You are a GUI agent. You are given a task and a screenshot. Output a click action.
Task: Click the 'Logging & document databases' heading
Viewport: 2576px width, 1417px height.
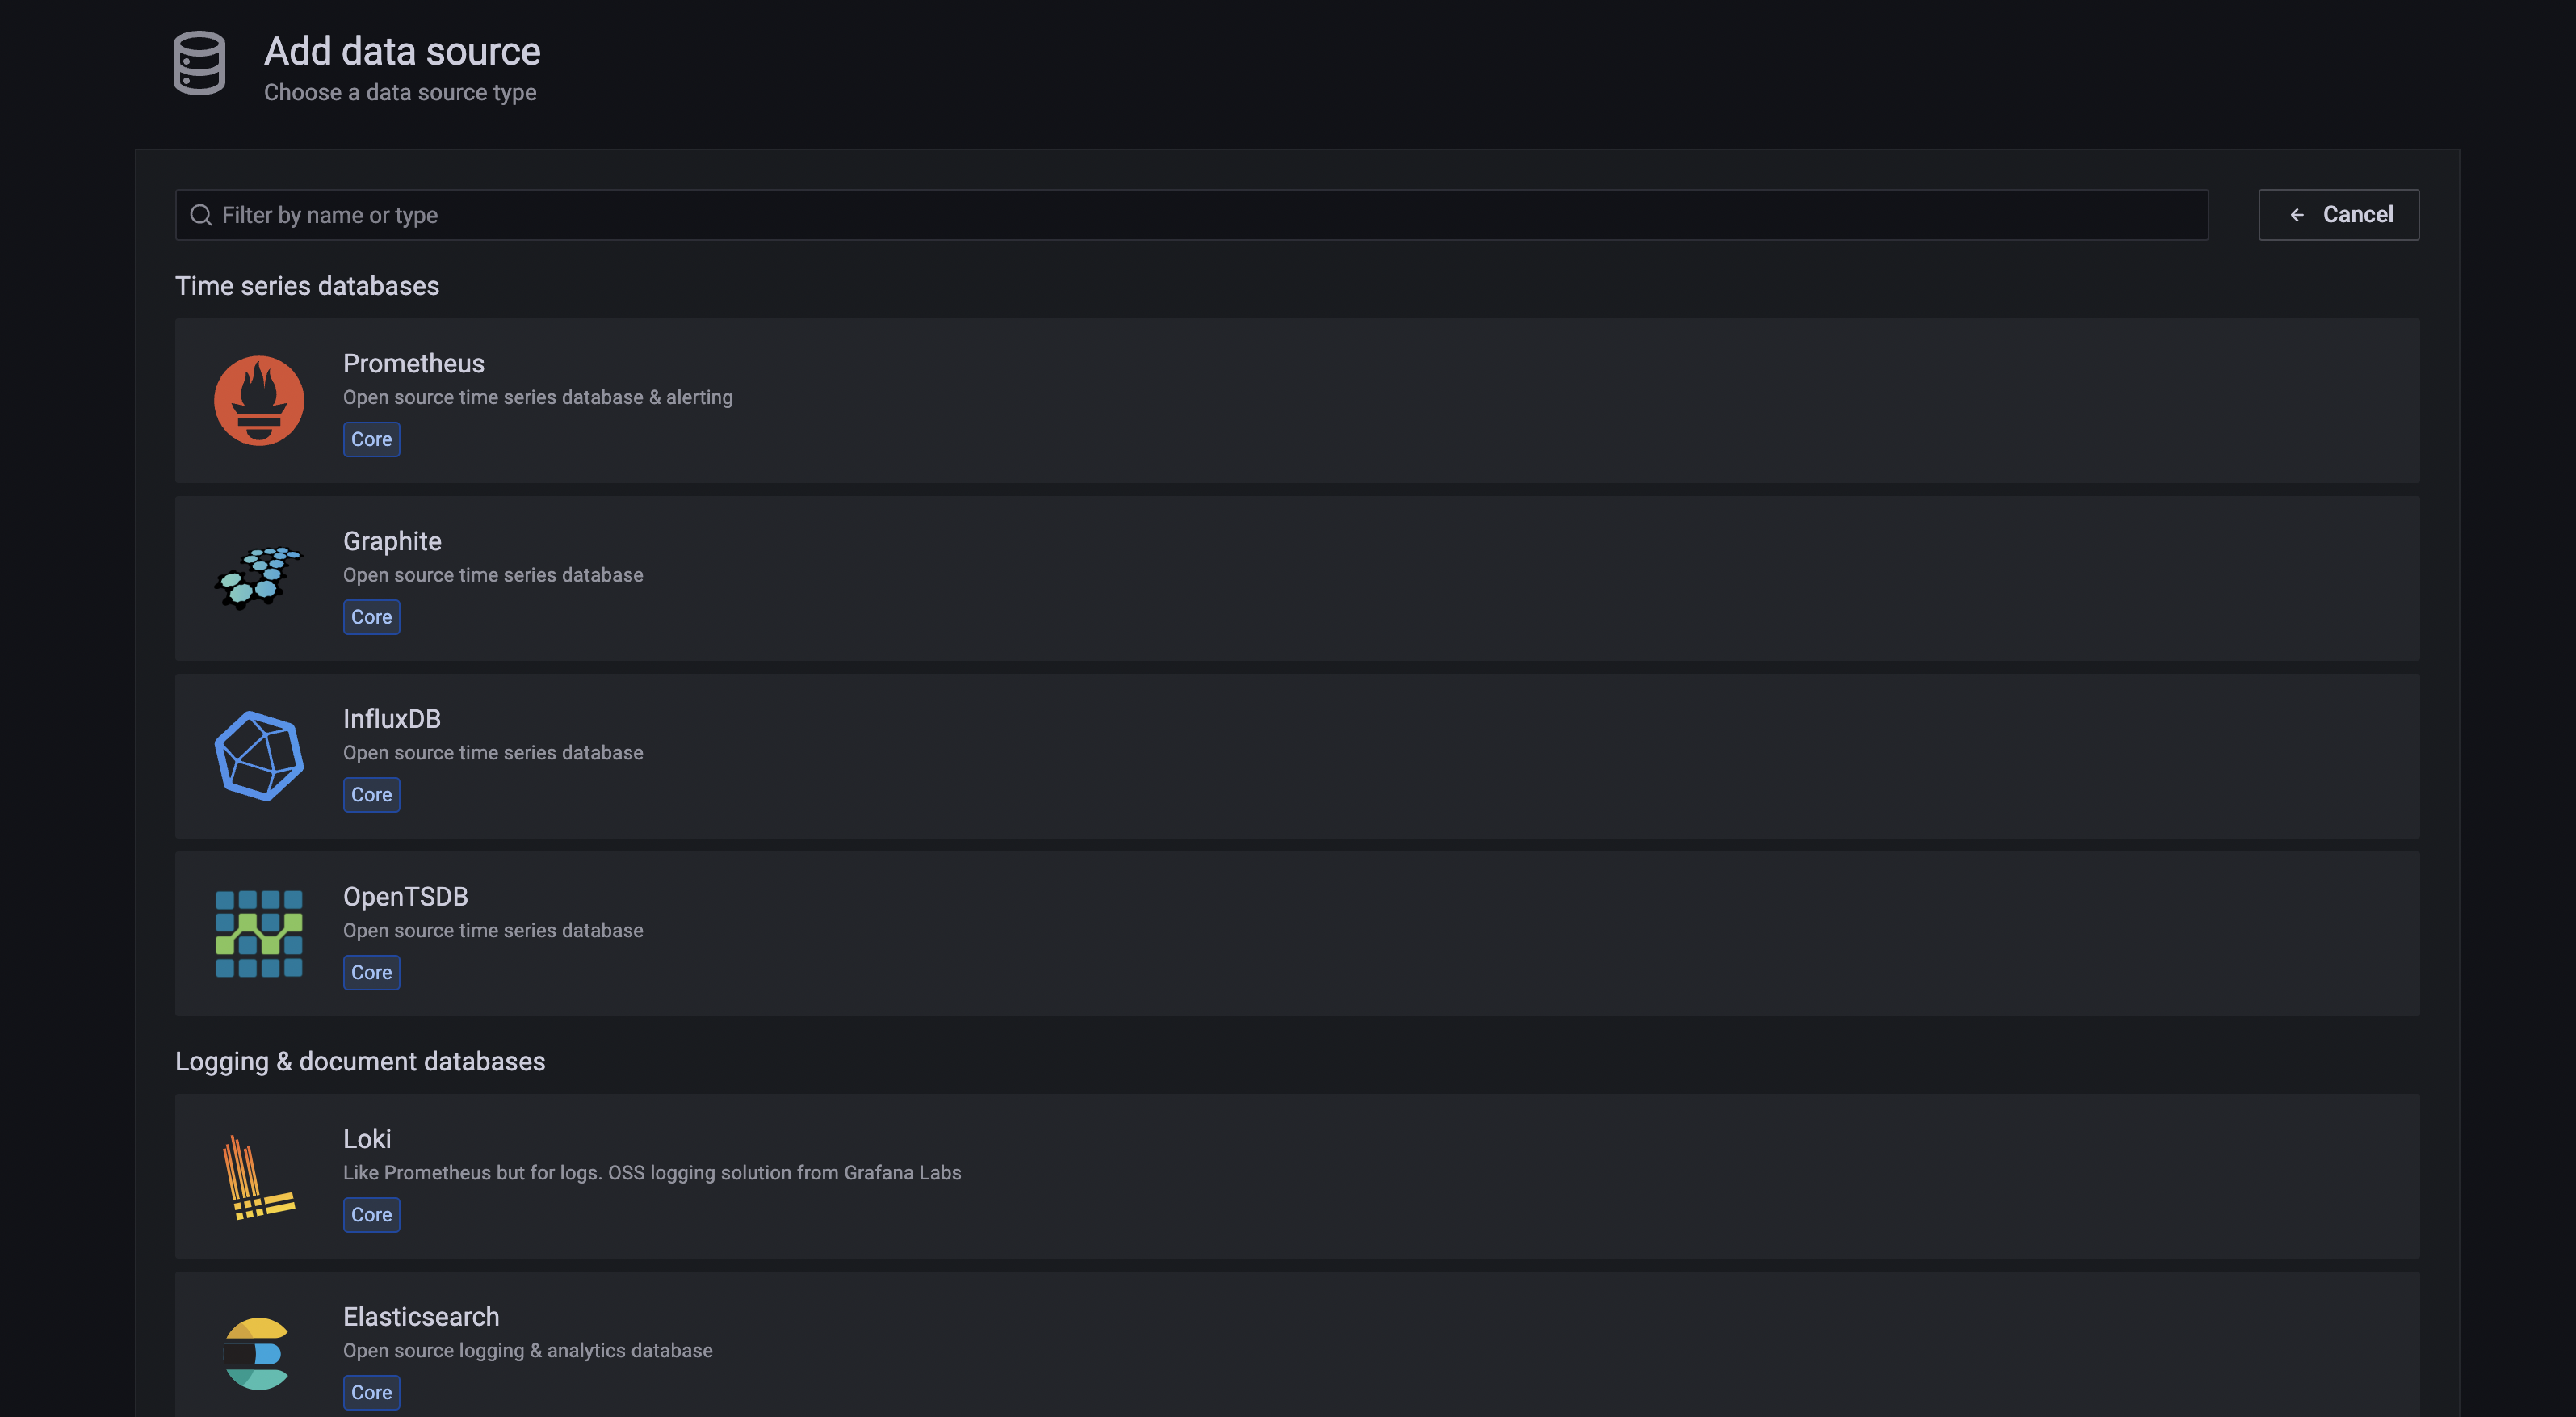pos(360,1062)
